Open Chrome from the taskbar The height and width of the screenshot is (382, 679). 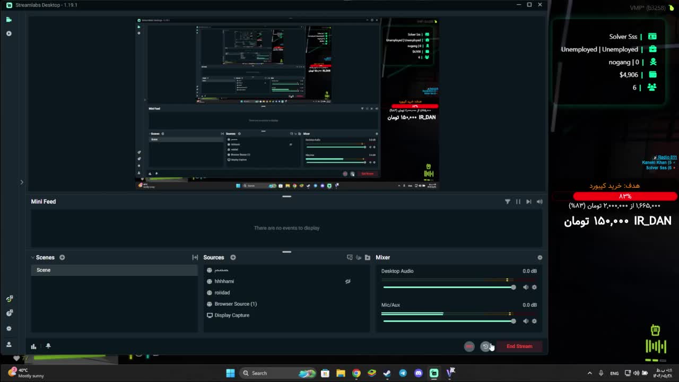356,373
